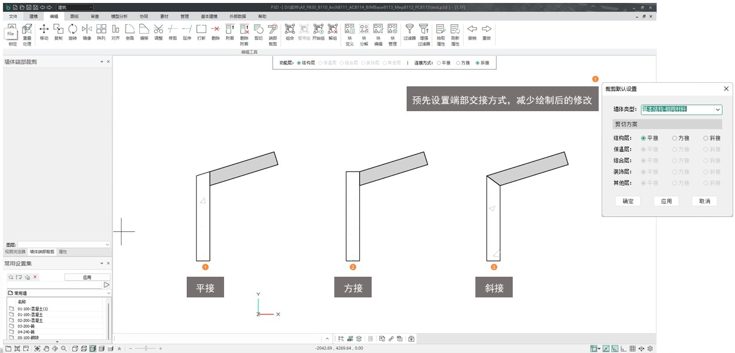This screenshot has height=353, width=735.
Task: Select the 剪切 (cut) tool
Action: [258, 33]
